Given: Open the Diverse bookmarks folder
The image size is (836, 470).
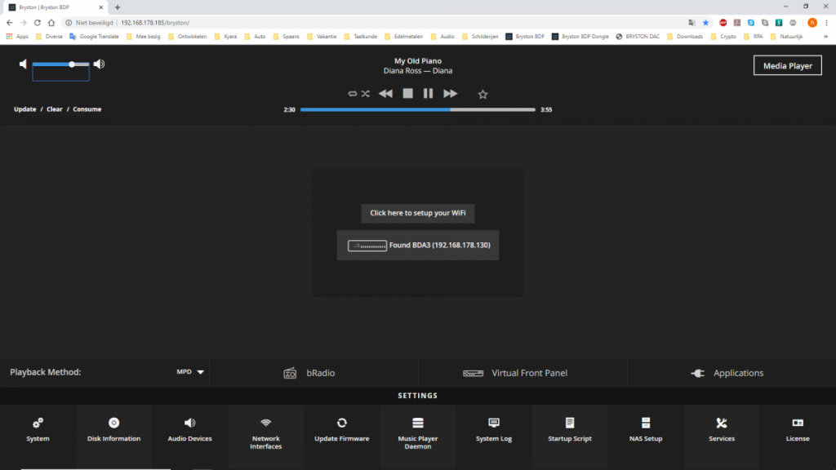Looking at the screenshot, I should click(x=49, y=37).
